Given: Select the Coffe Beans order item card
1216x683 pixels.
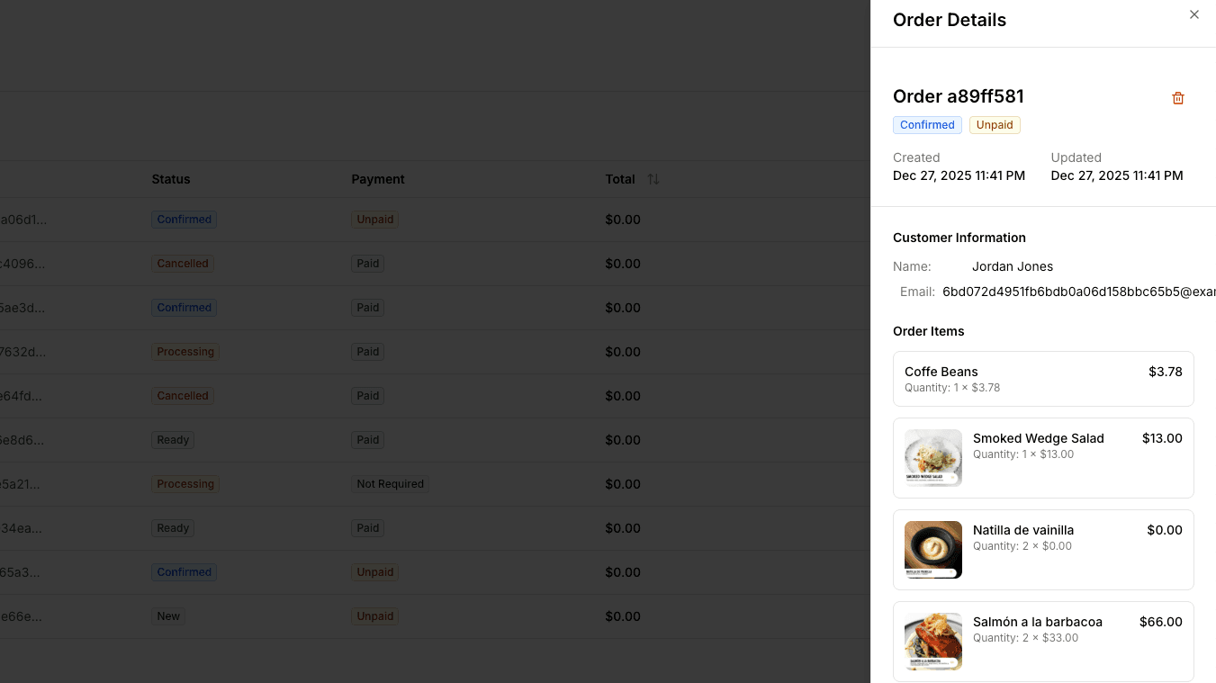Looking at the screenshot, I should pyautogui.click(x=1043, y=378).
